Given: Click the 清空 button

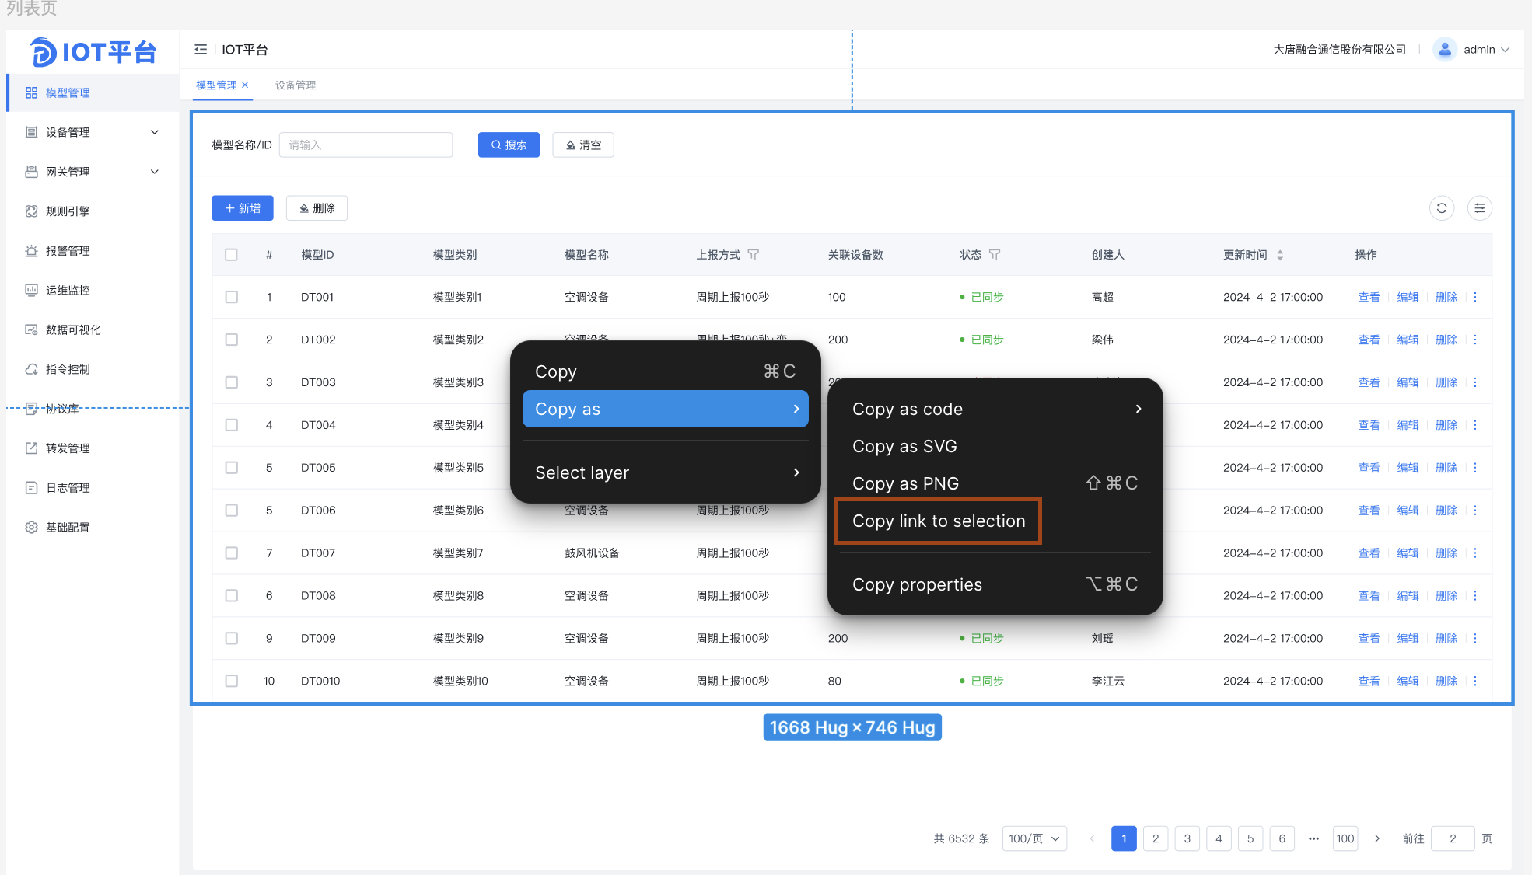Looking at the screenshot, I should (583, 145).
